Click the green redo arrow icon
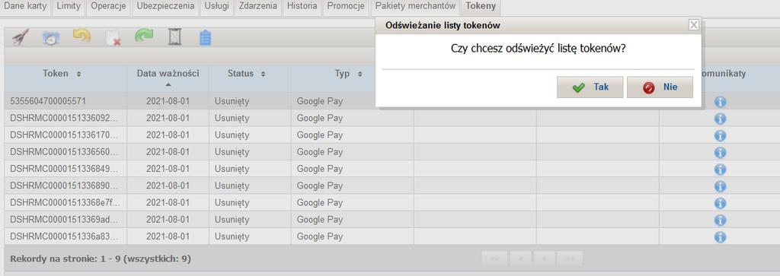780x276 pixels. coord(144,36)
